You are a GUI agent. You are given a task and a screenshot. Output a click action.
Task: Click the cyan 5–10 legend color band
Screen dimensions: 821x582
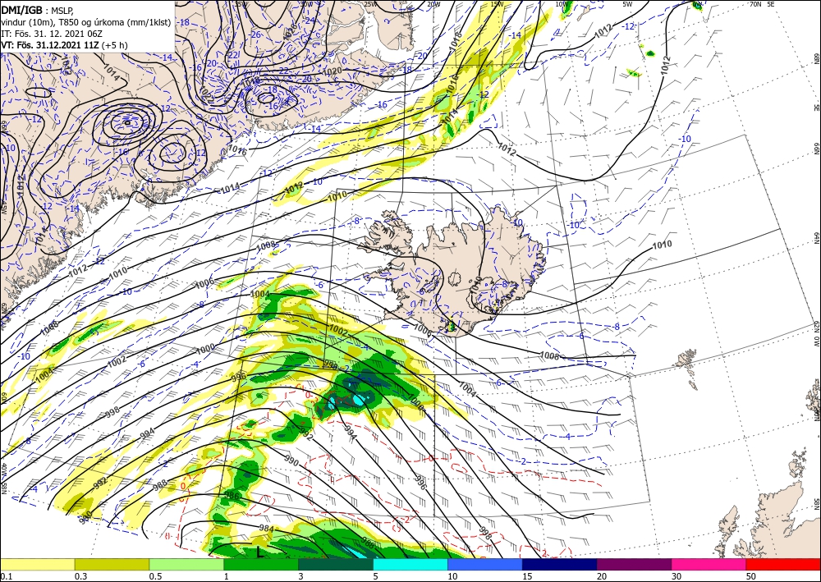410,564
